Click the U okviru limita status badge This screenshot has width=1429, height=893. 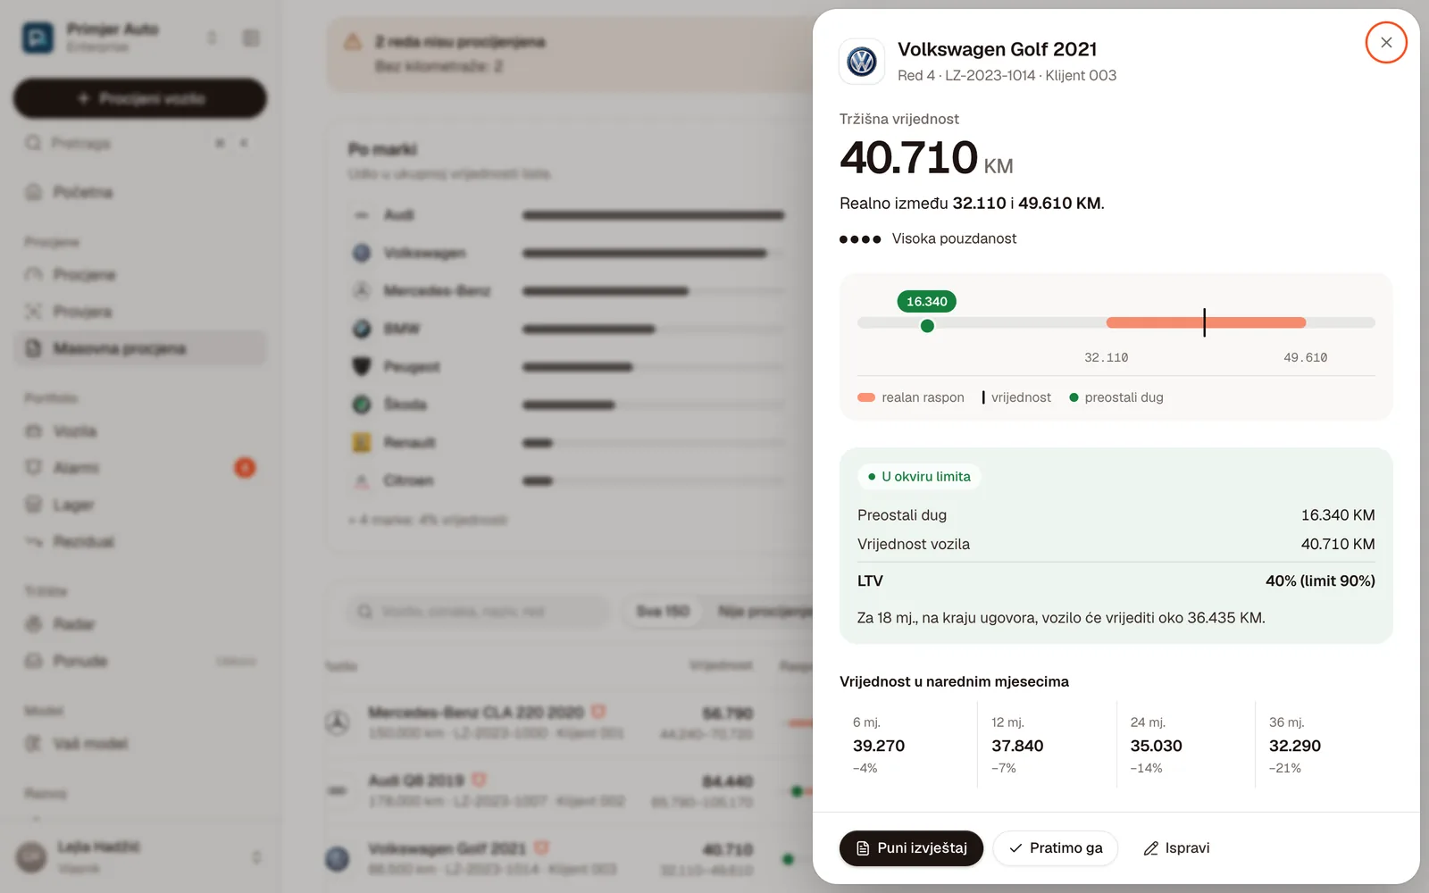tap(919, 477)
